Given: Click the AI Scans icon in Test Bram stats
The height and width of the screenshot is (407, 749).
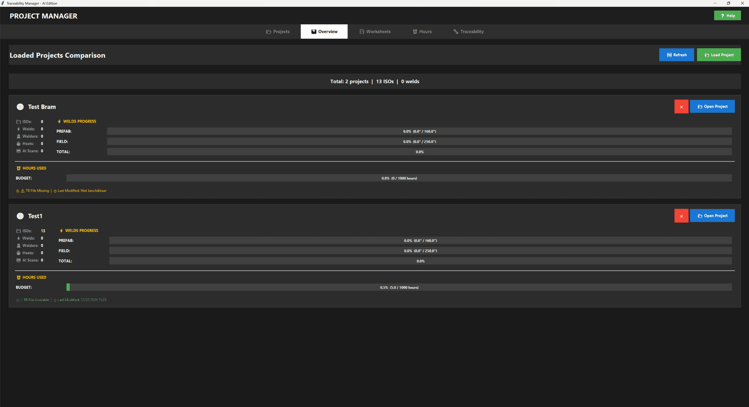Looking at the screenshot, I should [19, 151].
